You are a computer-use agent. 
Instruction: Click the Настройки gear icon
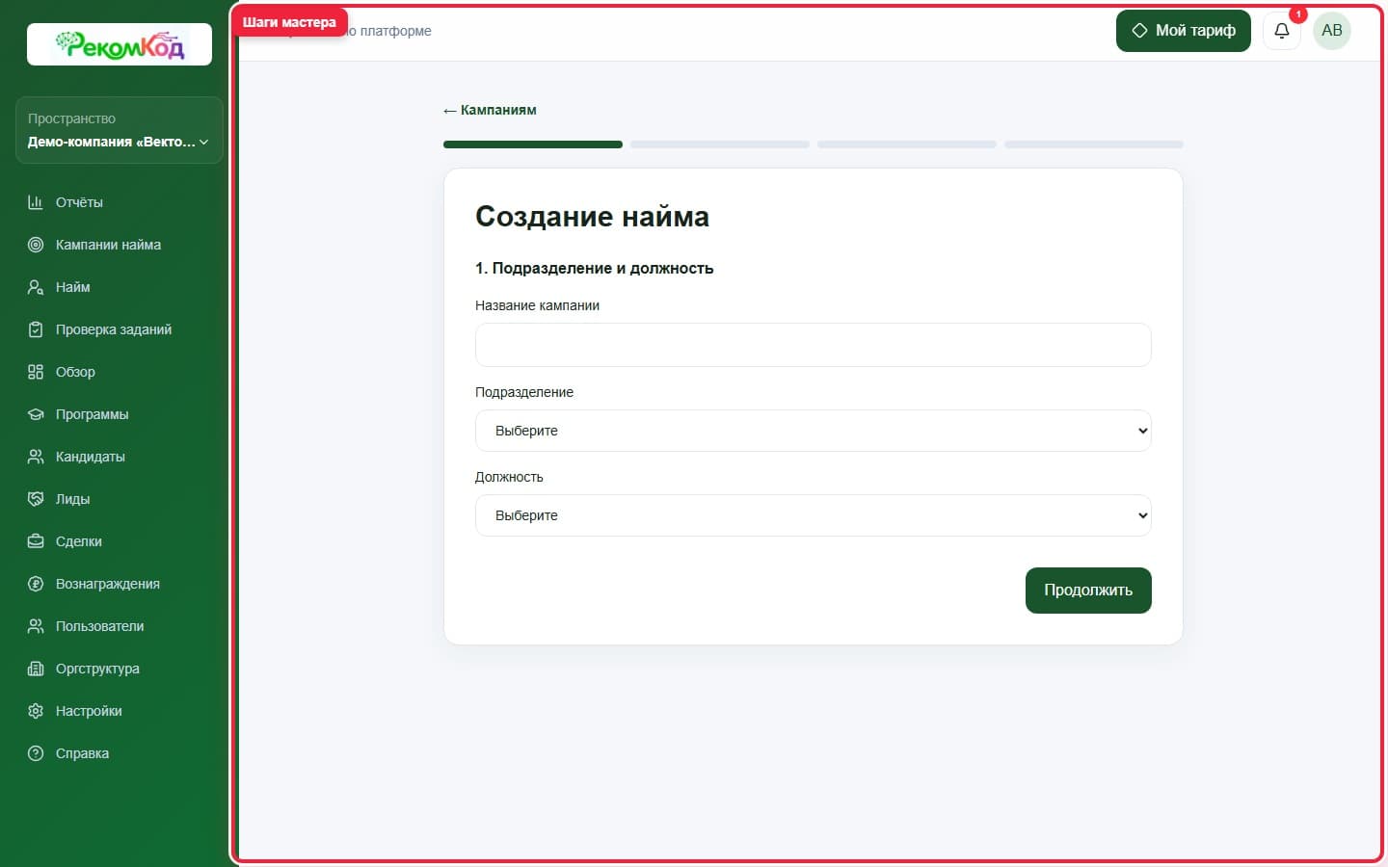(36, 711)
